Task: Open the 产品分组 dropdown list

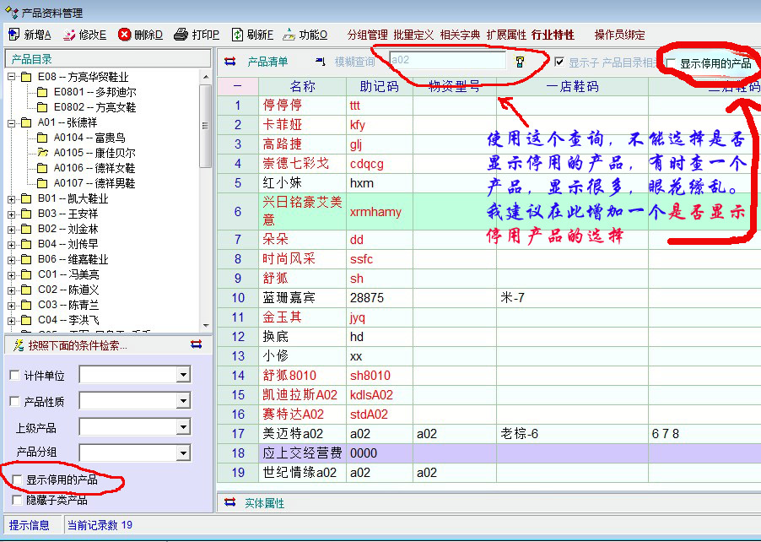Action: 183,453
